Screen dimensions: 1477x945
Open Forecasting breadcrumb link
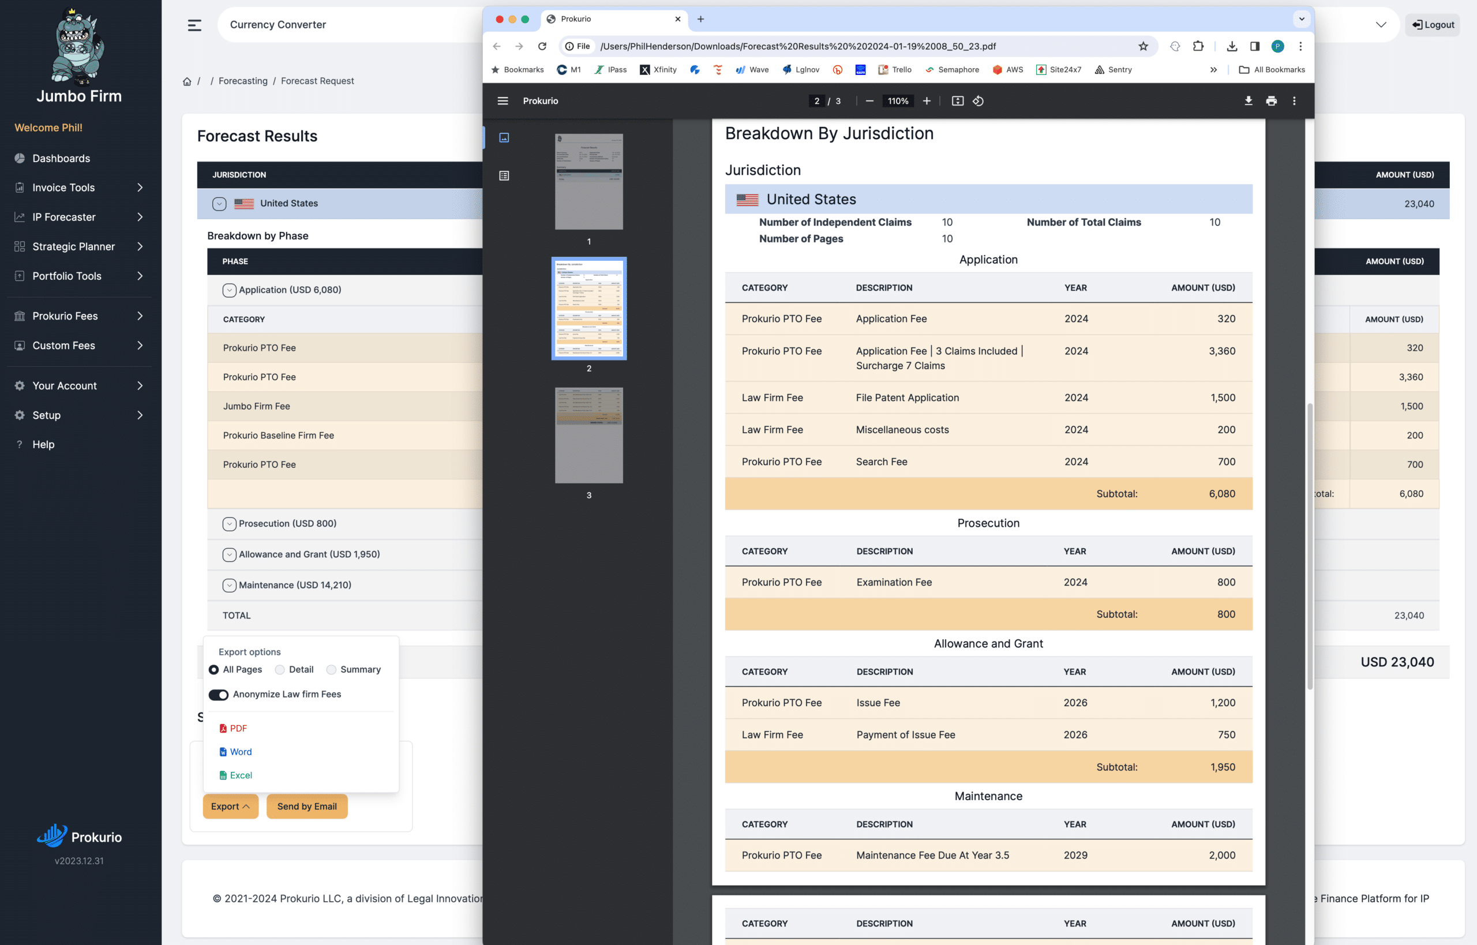pyautogui.click(x=243, y=81)
